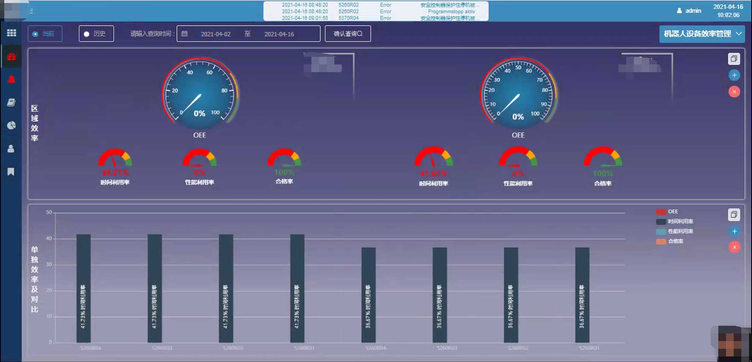Click the 5280R04 time utilization bar
Viewport: 752px width, 362px height.
tap(84, 288)
